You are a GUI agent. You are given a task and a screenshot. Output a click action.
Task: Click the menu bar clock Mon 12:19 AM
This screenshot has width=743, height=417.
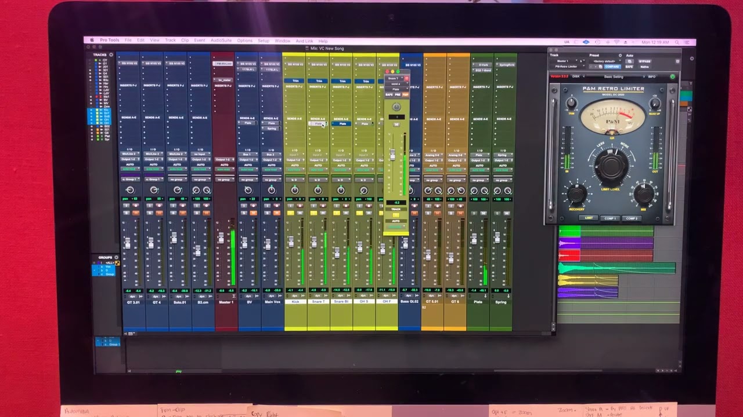(x=655, y=42)
